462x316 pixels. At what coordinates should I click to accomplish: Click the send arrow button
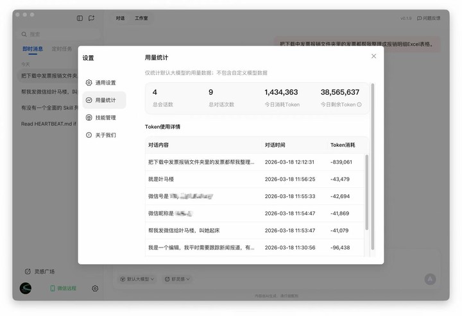click(430, 279)
